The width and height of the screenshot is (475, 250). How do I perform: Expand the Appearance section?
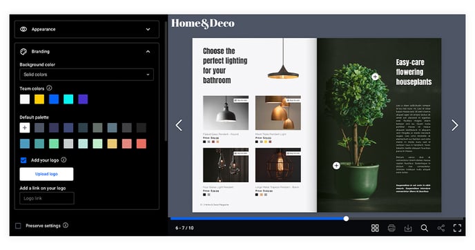[86, 30]
